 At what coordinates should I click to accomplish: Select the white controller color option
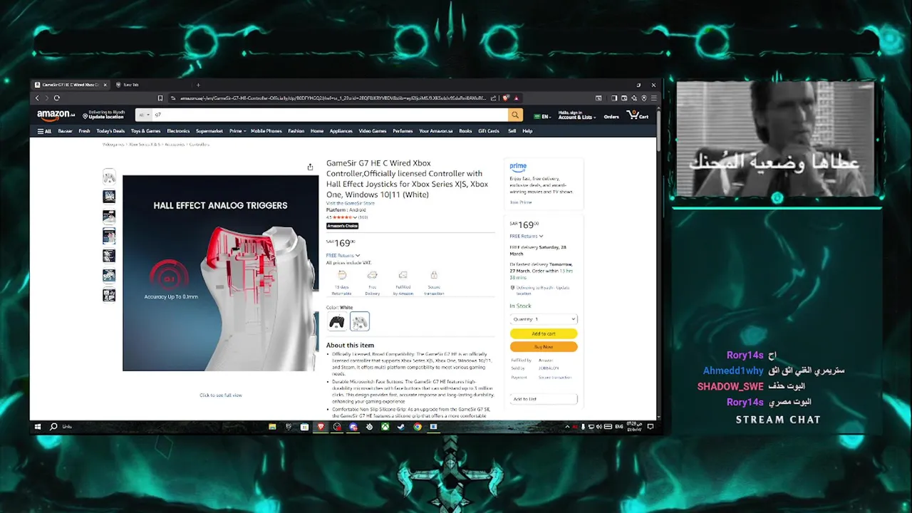tap(360, 322)
